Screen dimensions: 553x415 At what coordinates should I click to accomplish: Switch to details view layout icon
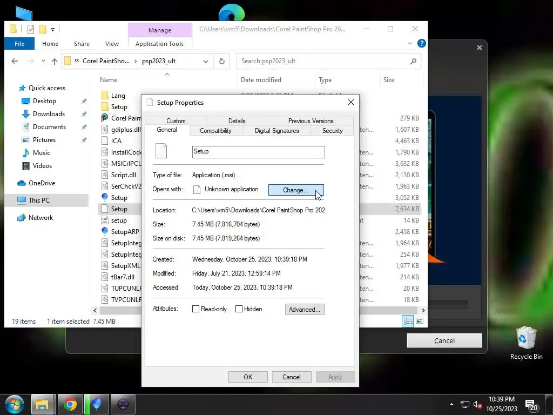tap(408, 321)
